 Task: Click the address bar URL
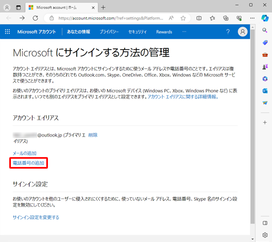pos(110,18)
